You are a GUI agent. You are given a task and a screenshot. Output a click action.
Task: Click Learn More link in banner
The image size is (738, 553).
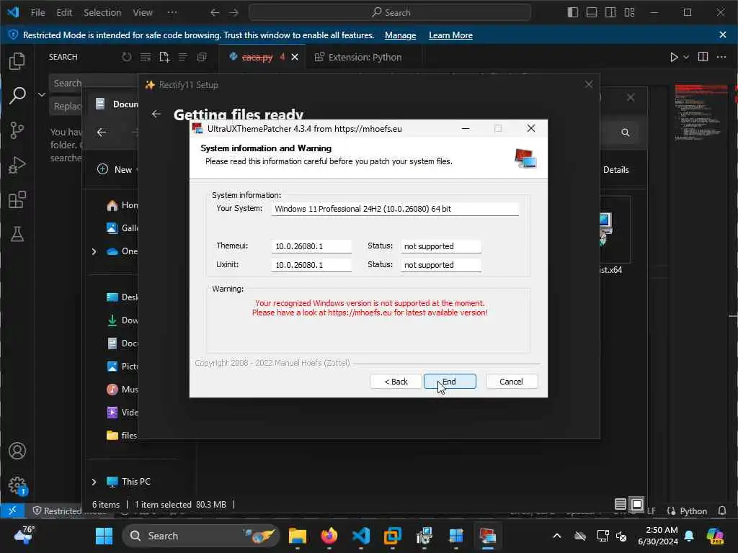[450, 35]
